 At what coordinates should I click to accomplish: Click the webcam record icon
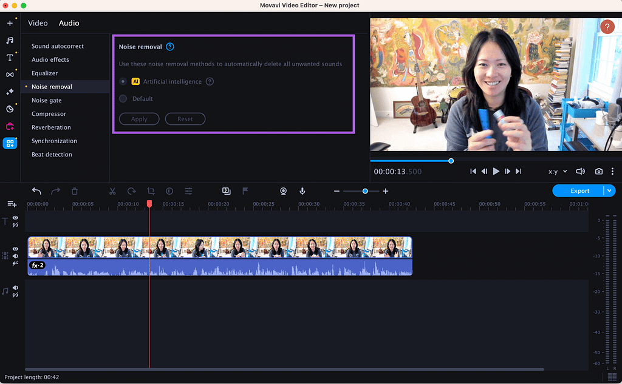coord(283,191)
